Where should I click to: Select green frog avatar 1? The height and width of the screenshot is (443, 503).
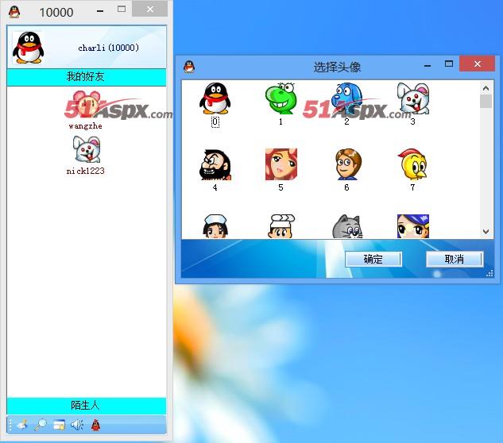pos(281,98)
